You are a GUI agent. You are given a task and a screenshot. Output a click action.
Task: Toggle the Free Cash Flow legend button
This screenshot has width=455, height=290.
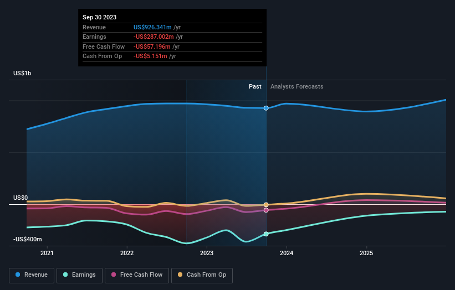(x=137, y=275)
